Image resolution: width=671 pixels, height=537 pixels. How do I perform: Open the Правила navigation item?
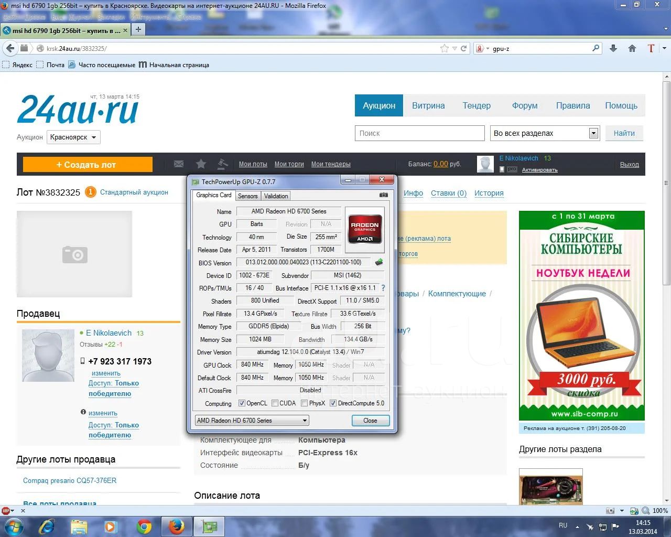(573, 105)
